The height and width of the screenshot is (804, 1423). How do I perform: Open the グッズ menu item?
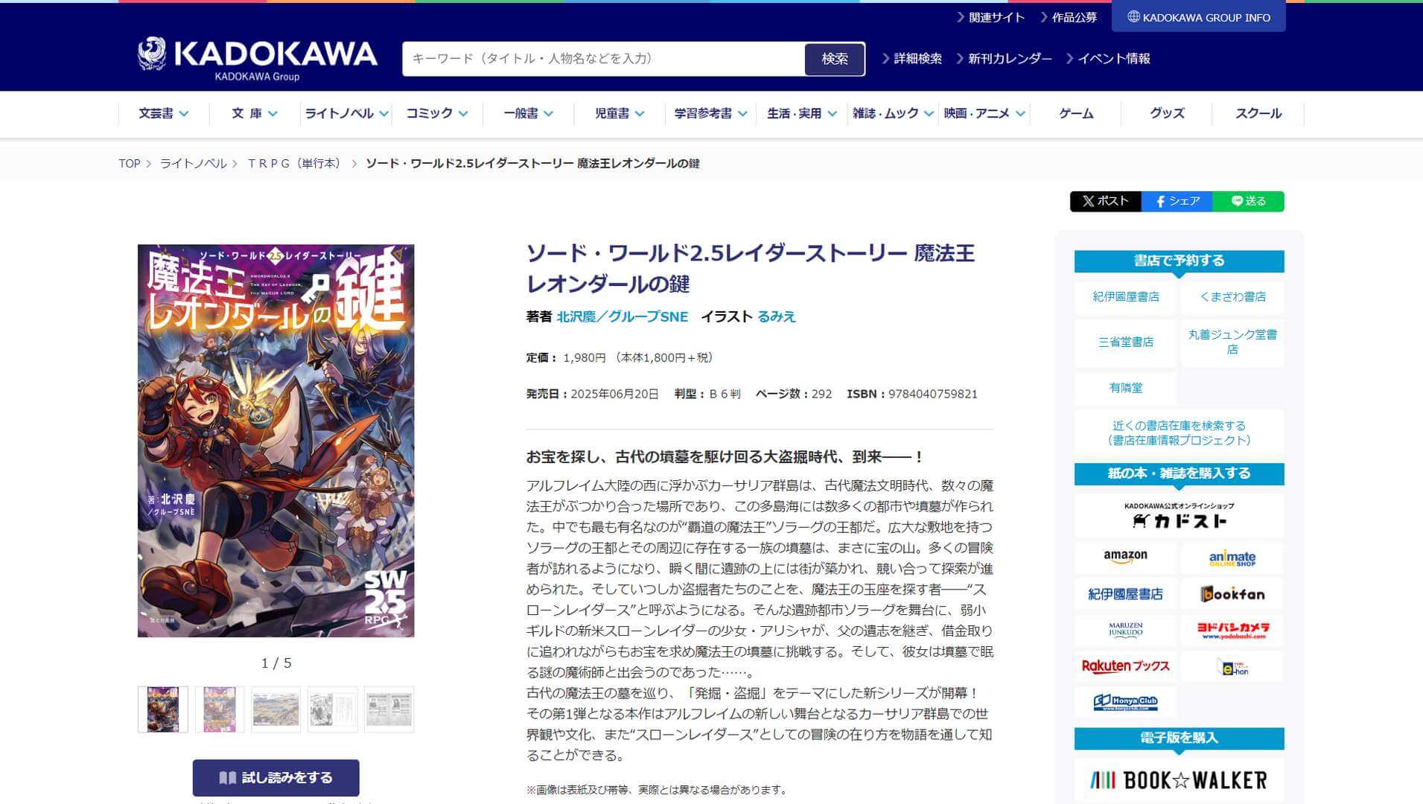point(1167,113)
